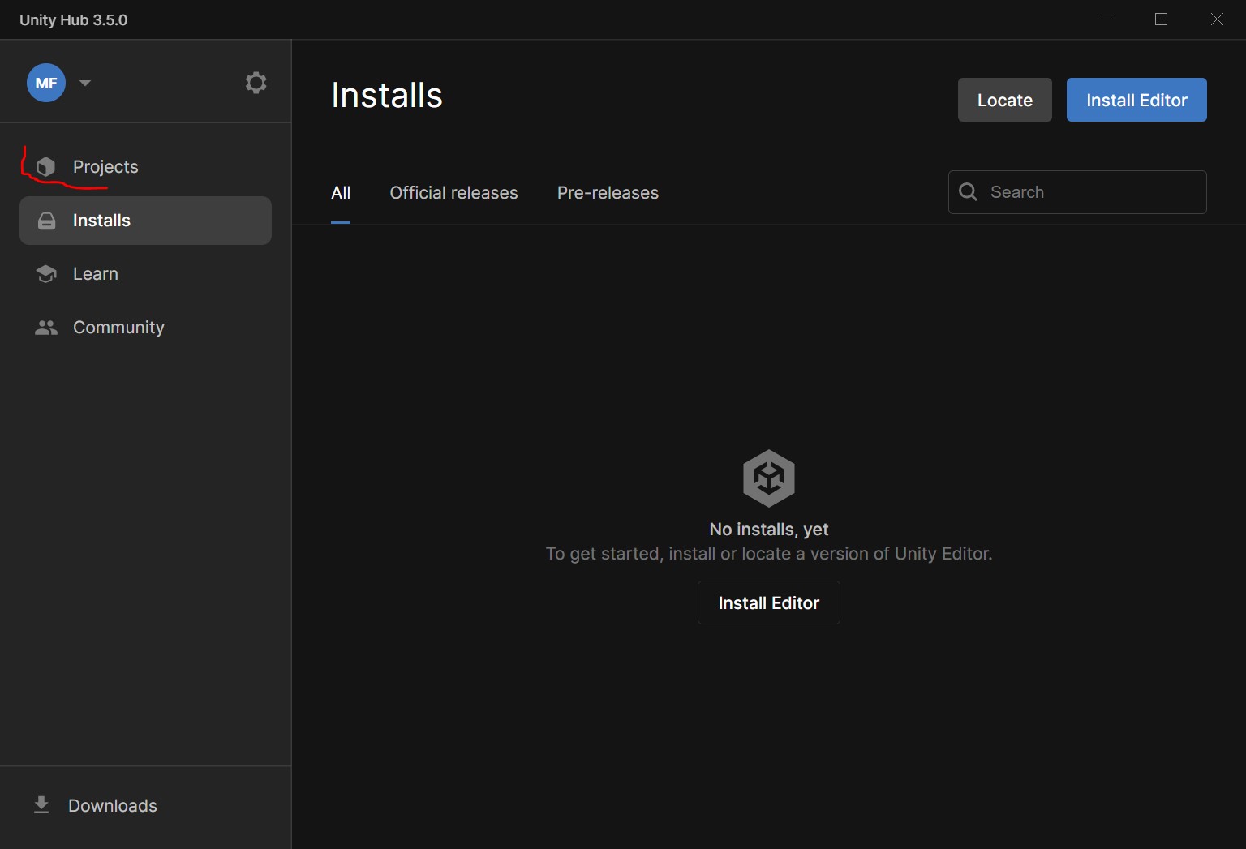Select the Projects cube icon in sidebar
Viewport: 1246px width, 849px height.
[x=46, y=167]
